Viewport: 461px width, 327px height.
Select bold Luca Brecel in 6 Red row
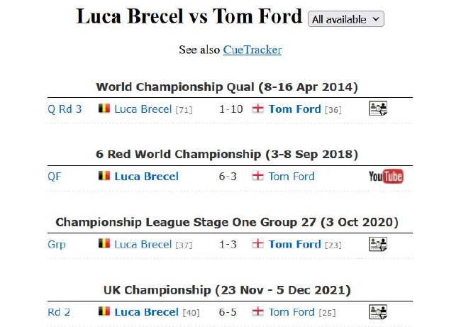[146, 177]
